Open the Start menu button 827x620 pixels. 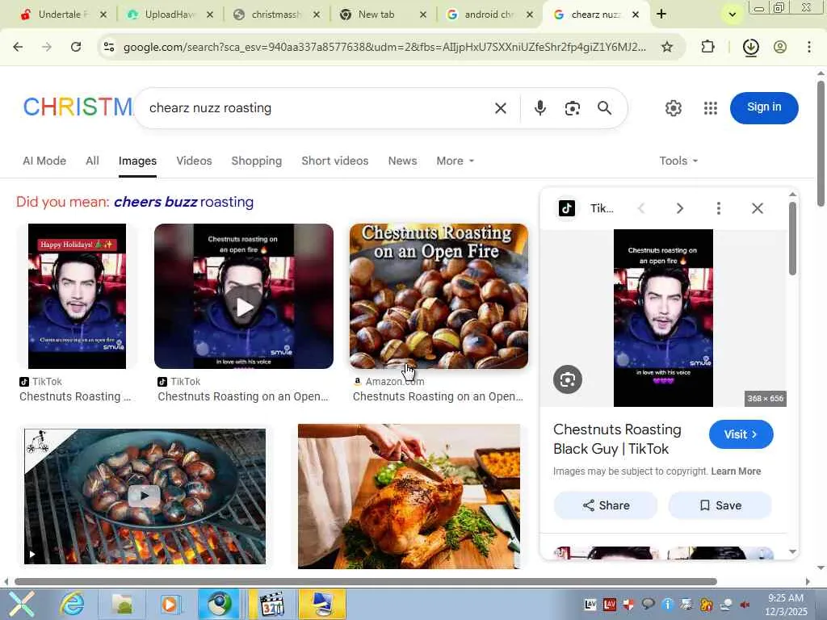pos(21,604)
